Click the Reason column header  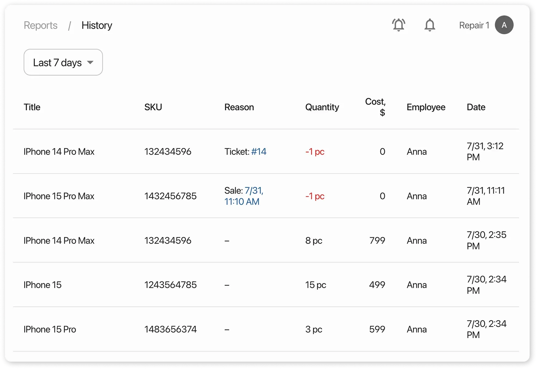pyautogui.click(x=239, y=107)
